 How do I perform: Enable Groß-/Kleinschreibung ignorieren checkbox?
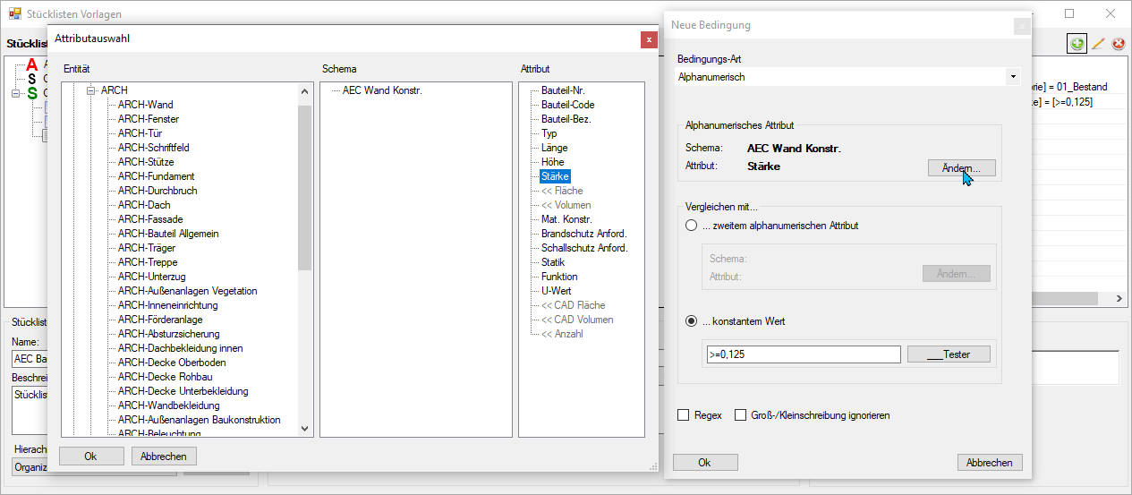coord(740,415)
